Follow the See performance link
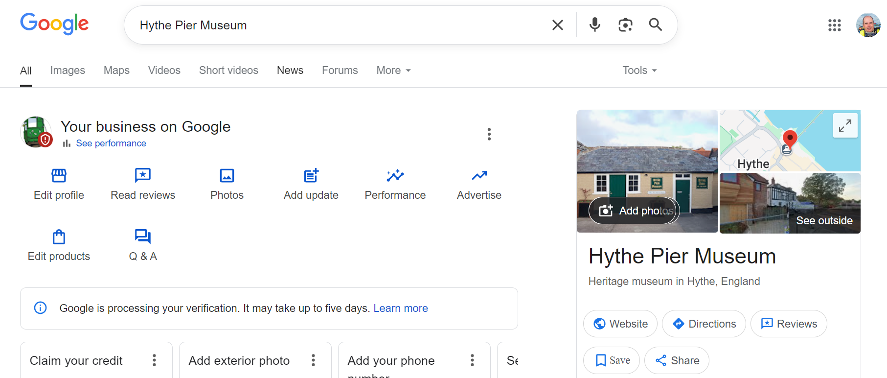The image size is (887, 378). pyautogui.click(x=111, y=143)
